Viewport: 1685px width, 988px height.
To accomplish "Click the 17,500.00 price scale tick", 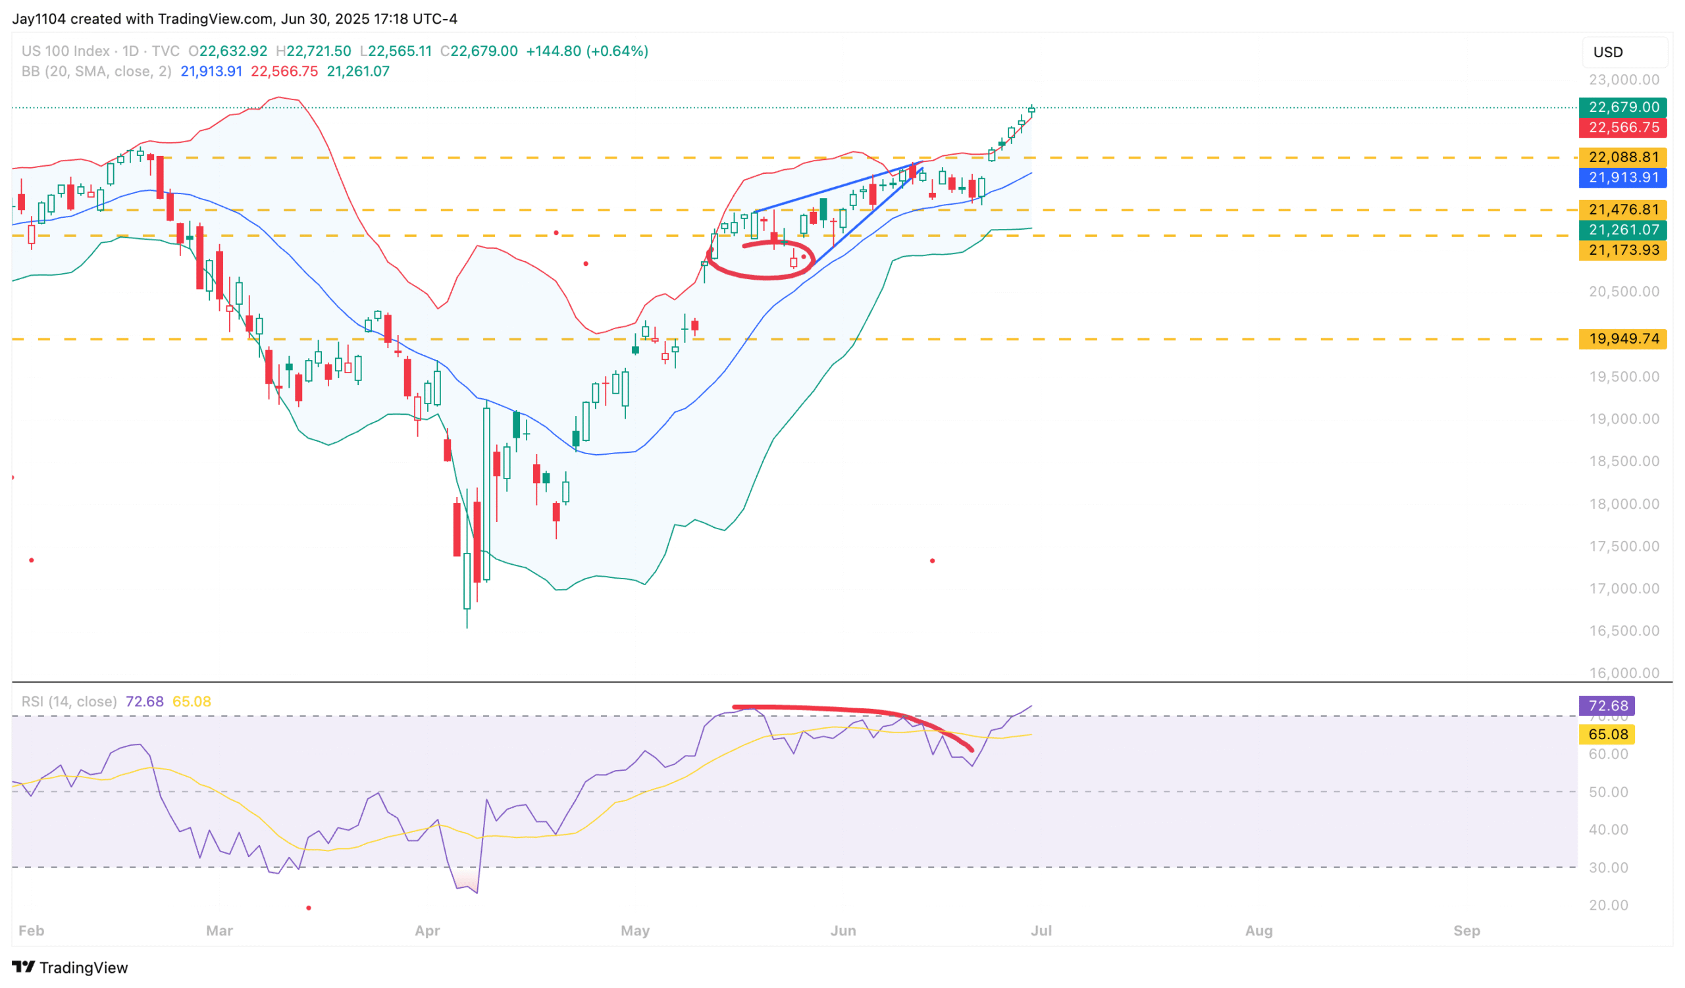I will pos(1624,546).
